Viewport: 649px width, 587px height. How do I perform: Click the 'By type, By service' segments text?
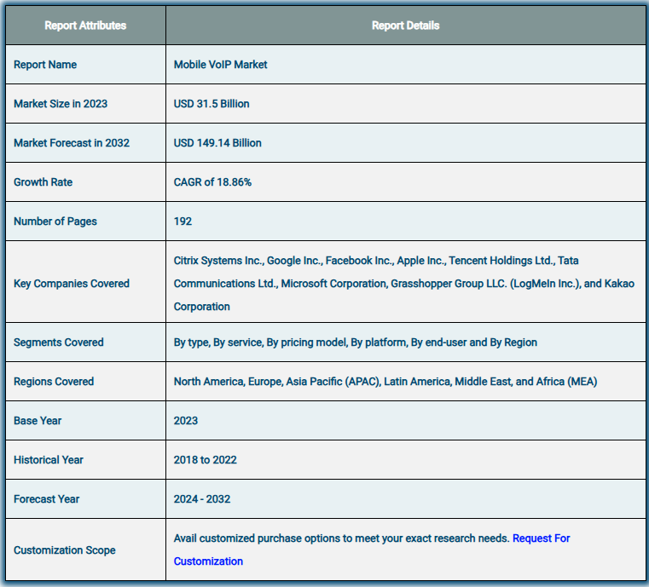coord(355,342)
